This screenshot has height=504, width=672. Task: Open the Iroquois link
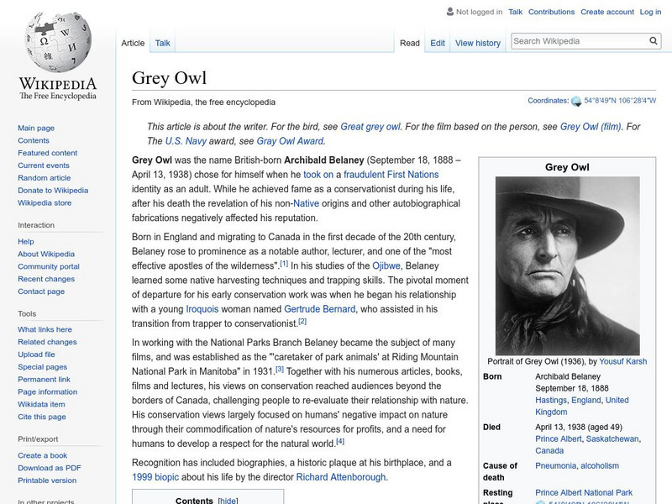pos(202,309)
